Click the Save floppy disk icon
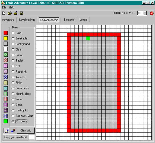Image resolution: width=155 pixels, height=143 pixels. click(21, 13)
